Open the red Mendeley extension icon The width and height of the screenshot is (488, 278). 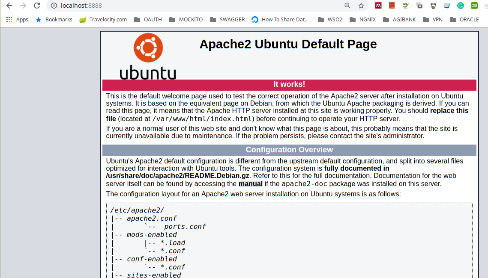(x=378, y=6)
